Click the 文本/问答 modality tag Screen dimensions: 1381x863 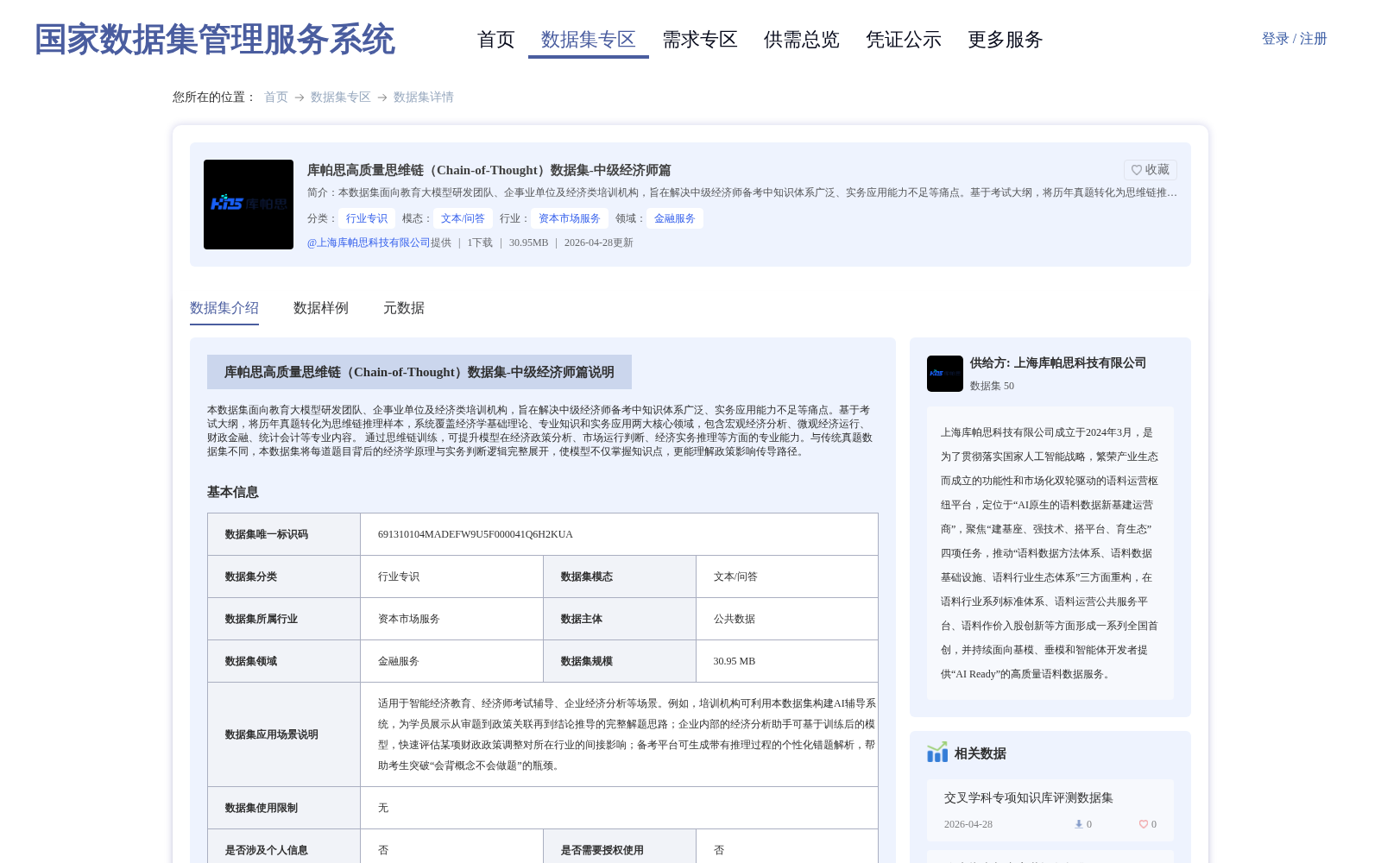point(463,218)
